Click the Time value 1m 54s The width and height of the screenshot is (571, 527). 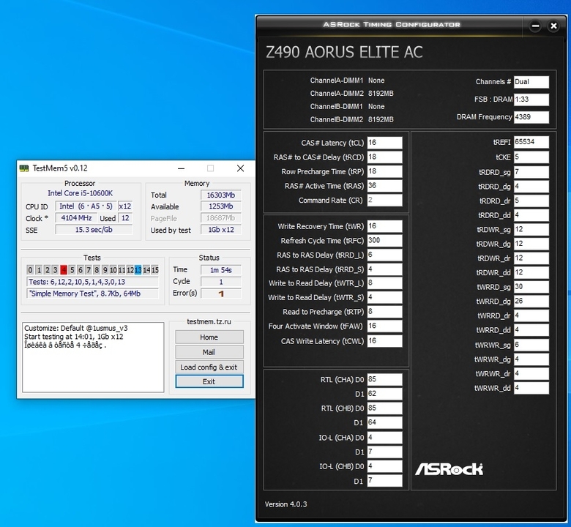point(221,270)
